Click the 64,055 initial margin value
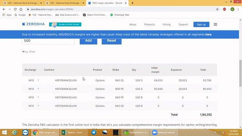Viewport: 242px width, 136px height. [x=158, y=80]
